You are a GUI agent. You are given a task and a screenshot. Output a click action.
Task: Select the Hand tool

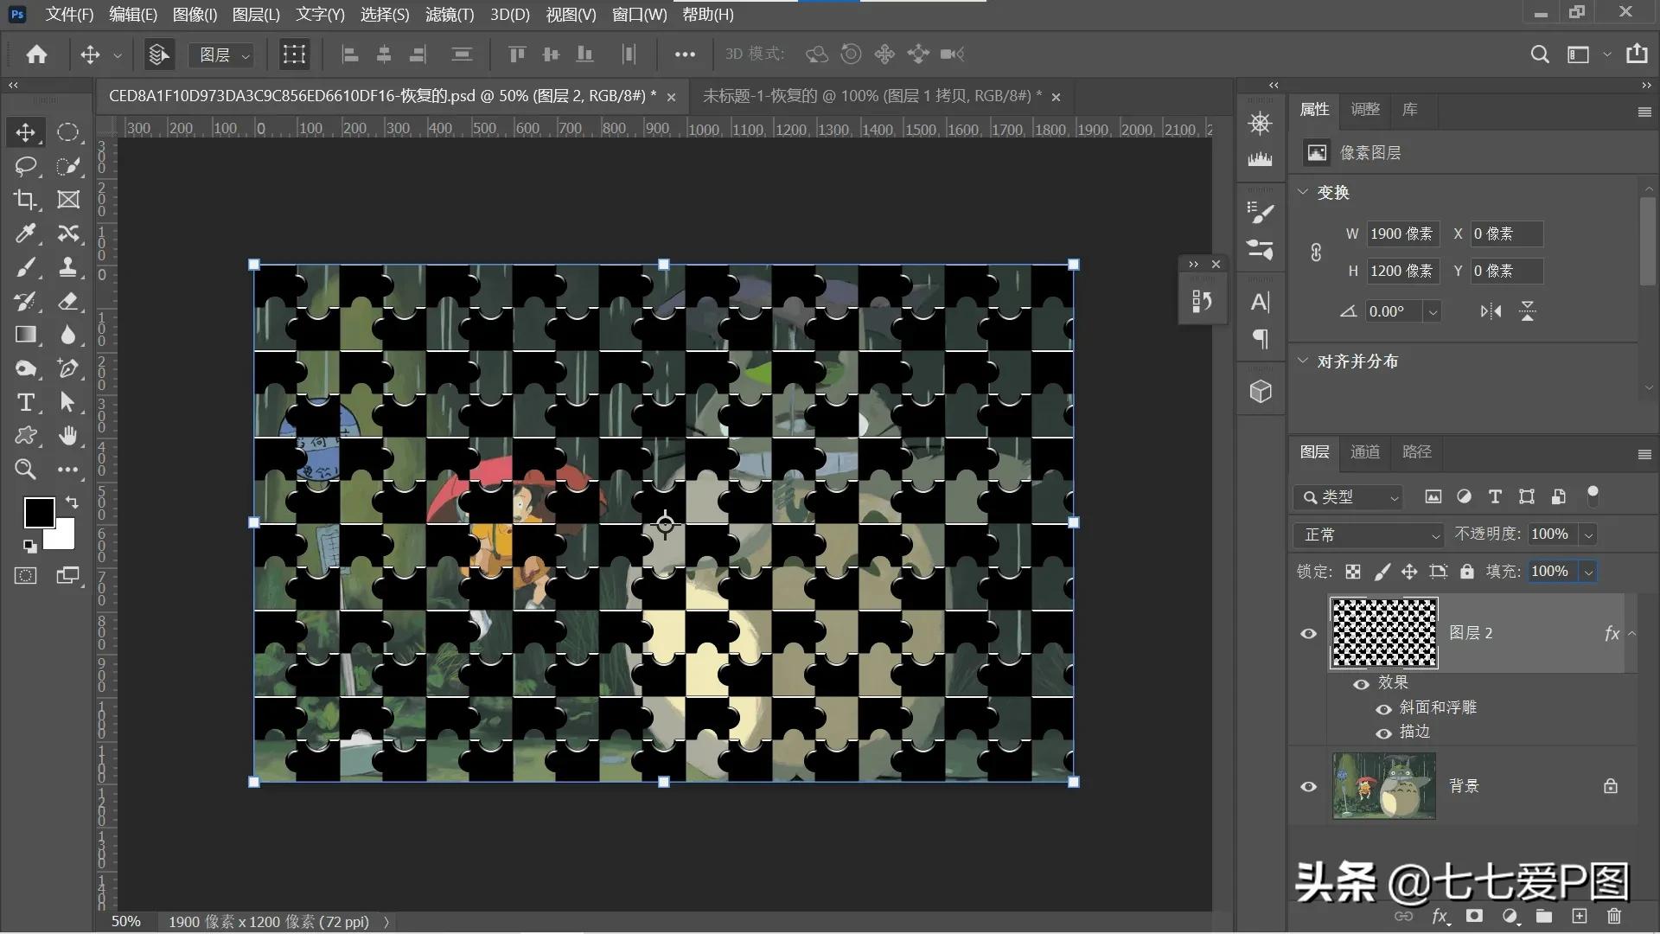(68, 436)
